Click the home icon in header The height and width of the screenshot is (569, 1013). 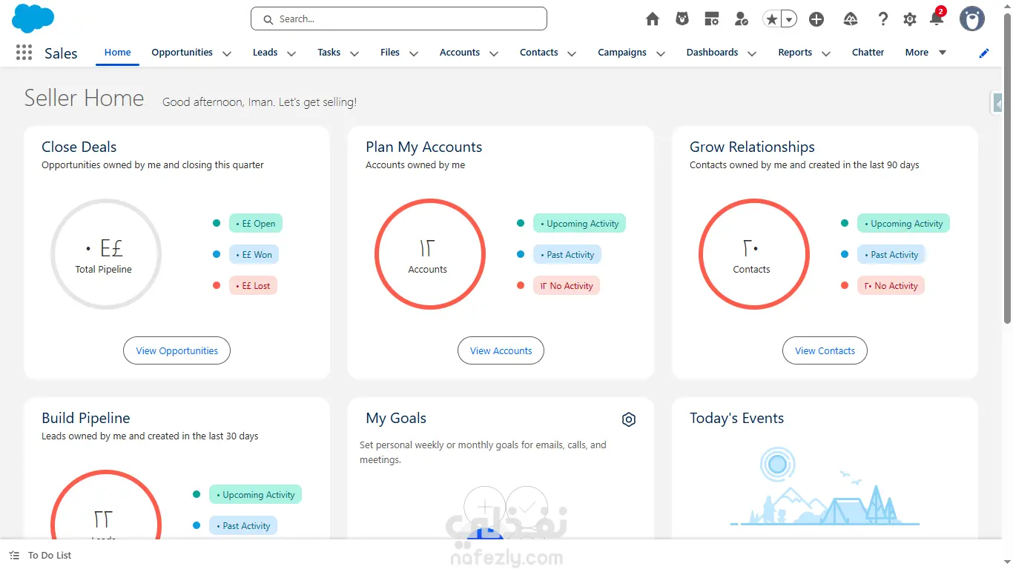coord(653,19)
